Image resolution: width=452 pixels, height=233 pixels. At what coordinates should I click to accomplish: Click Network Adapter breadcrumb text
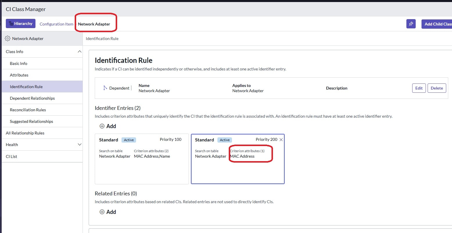pyautogui.click(x=94, y=24)
